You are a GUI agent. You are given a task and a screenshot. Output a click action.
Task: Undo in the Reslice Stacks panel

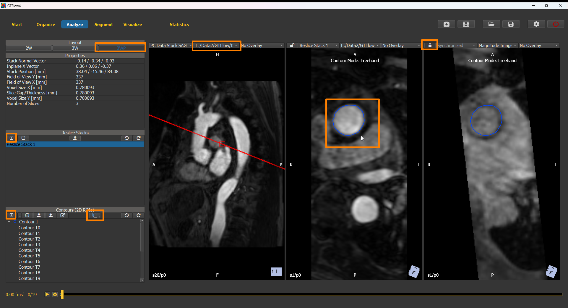coord(127,138)
